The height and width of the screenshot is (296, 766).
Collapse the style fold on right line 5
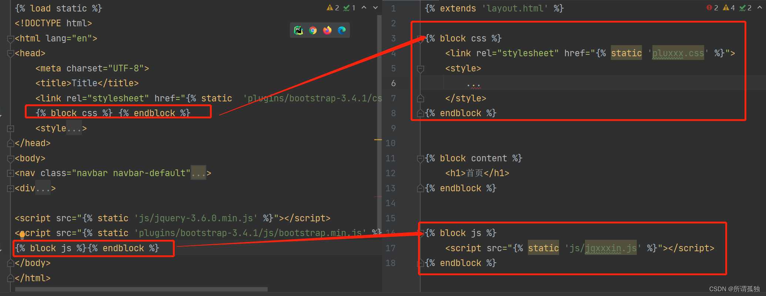[x=420, y=69]
